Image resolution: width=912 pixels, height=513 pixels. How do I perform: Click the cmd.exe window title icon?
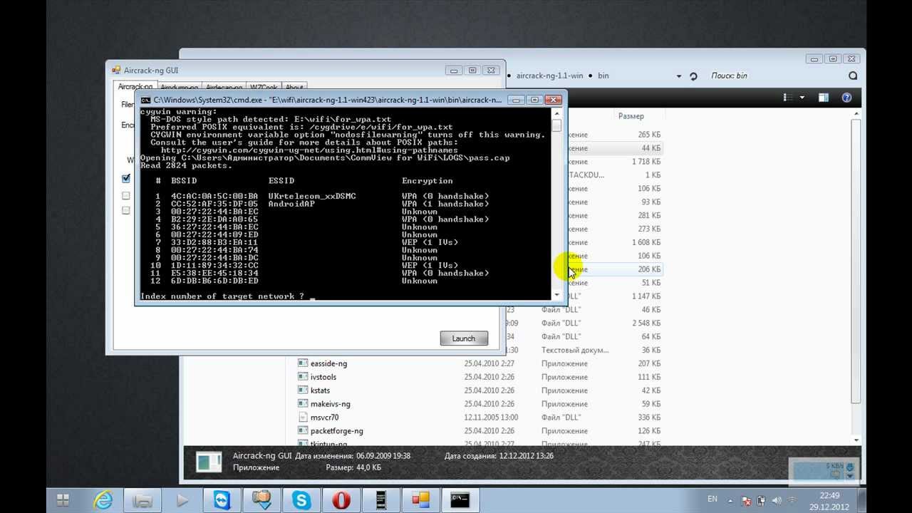[145, 100]
